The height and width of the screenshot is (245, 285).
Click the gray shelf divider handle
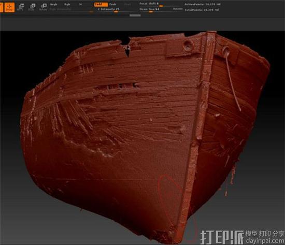coord(135,16)
